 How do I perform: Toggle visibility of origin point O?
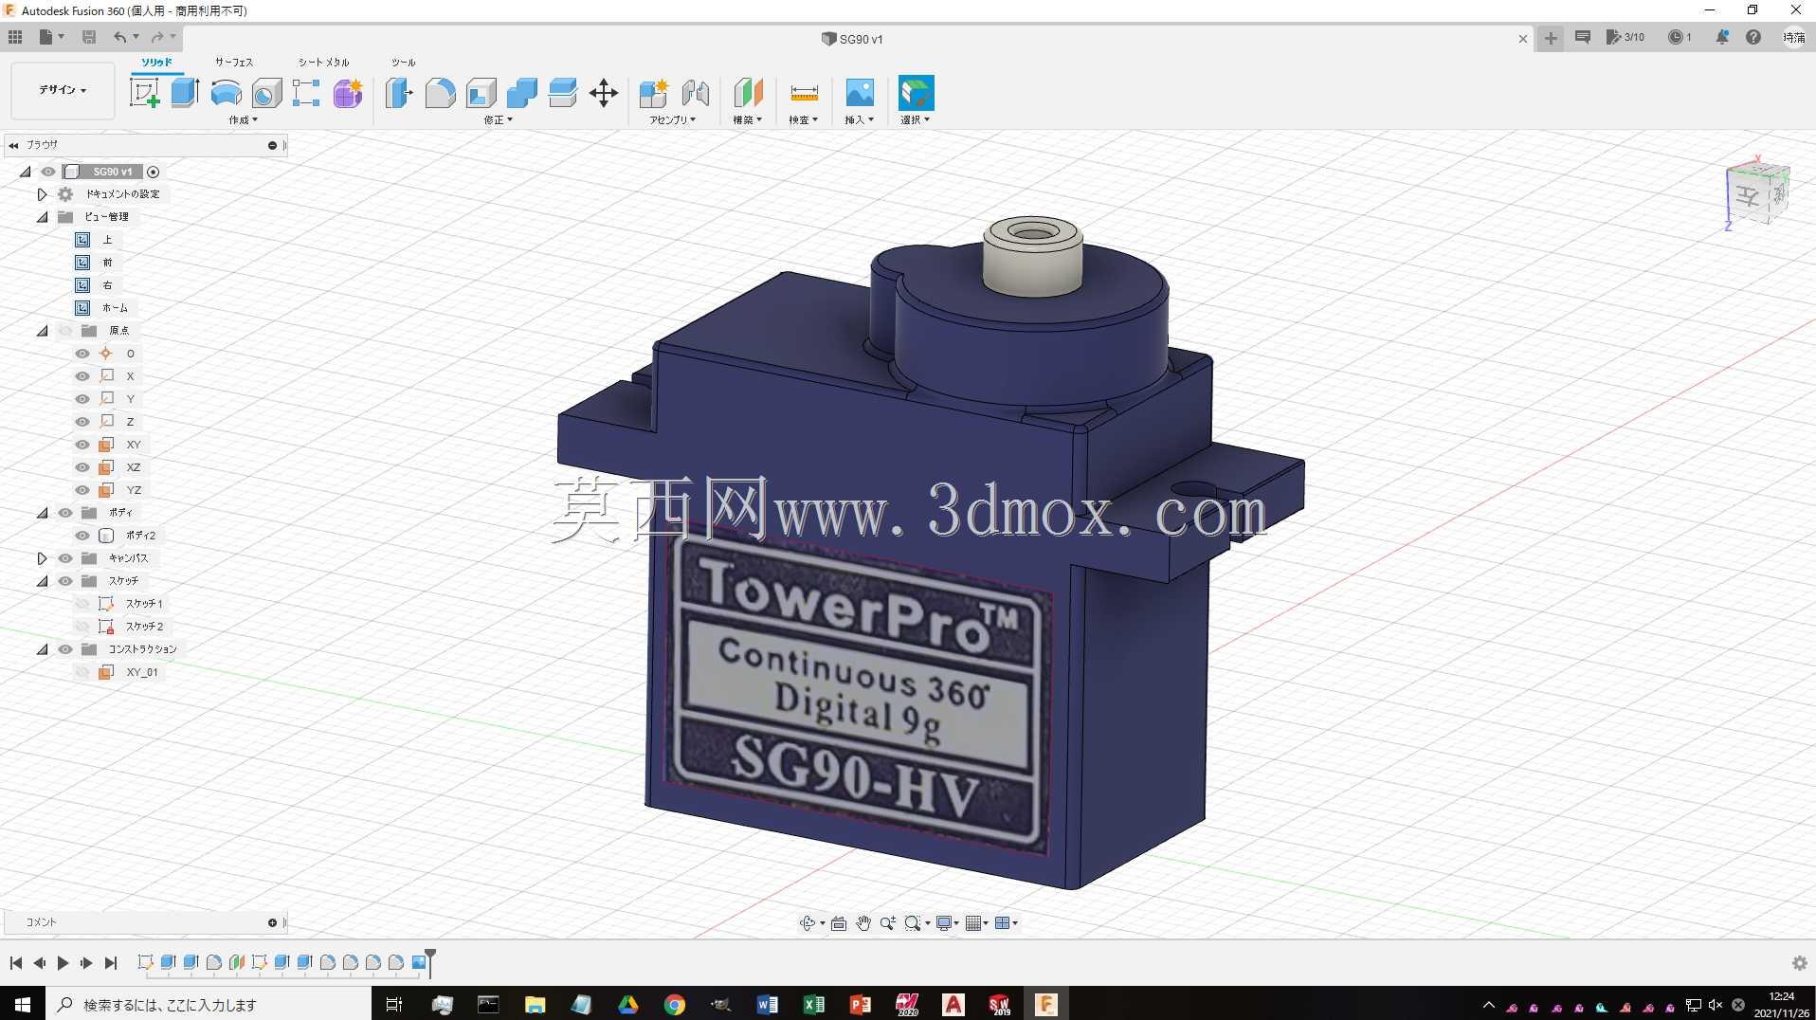(82, 354)
